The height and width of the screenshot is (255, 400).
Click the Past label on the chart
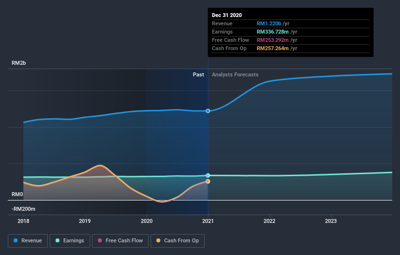(198, 74)
